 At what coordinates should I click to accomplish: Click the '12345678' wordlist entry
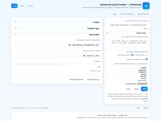(x=142, y=72)
